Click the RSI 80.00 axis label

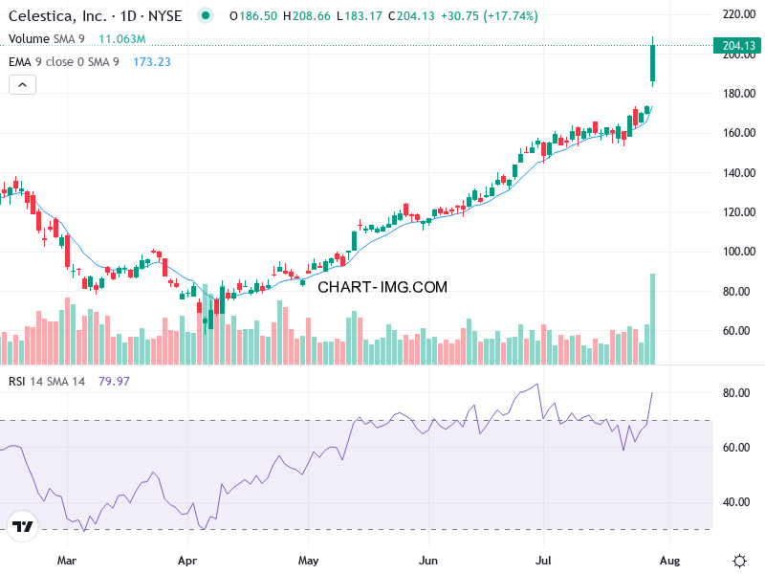tap(736, 393)
